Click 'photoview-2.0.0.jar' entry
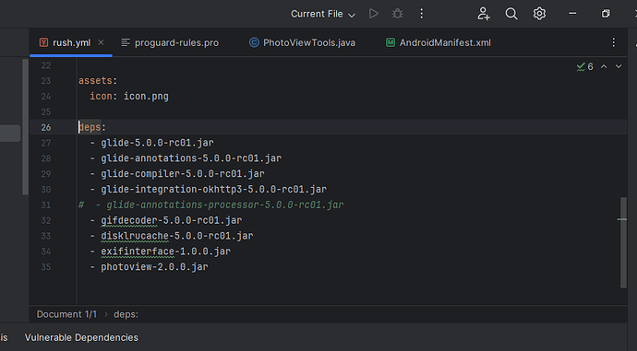637x351 pixels. pos(154,266)
